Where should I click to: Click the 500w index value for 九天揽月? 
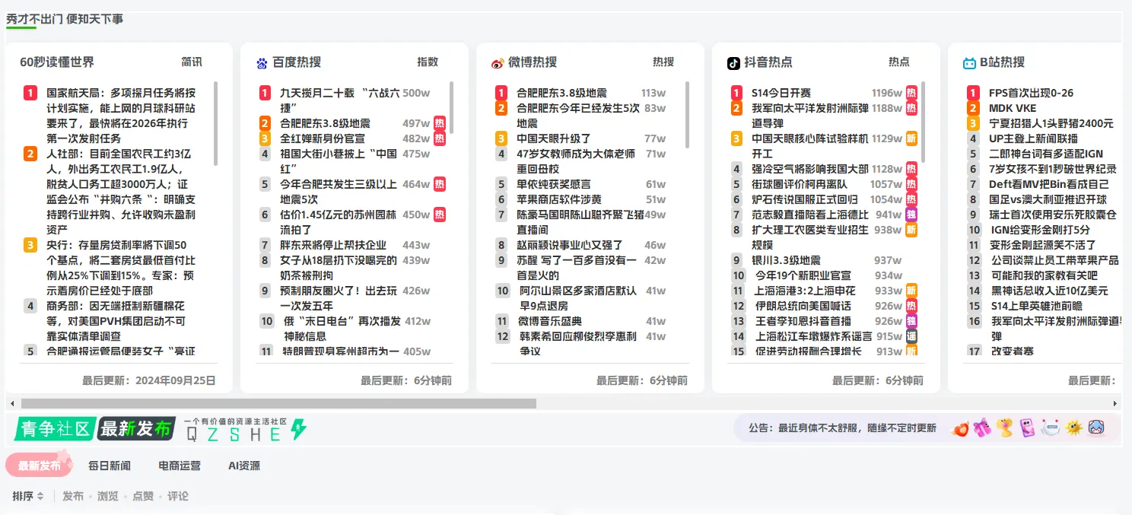click(416, 93)
